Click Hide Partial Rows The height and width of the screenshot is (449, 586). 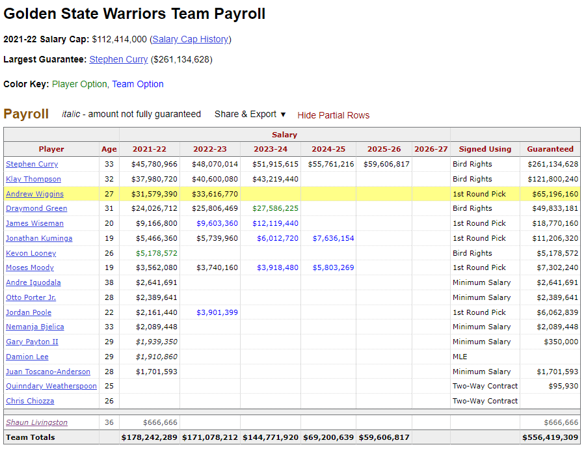point(334,115)
